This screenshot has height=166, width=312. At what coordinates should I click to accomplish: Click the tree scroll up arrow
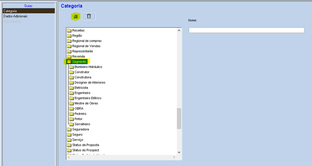pyautogui.click(x=179, y=30)
